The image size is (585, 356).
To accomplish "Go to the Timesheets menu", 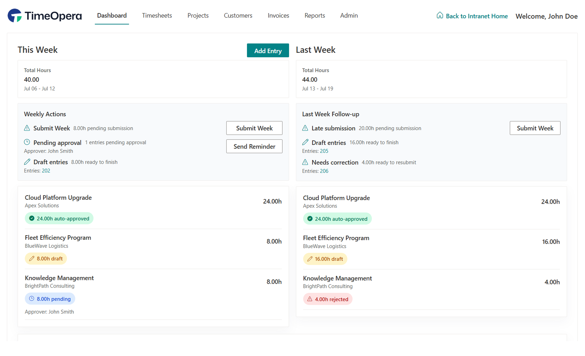I will (x=157, y=16).
